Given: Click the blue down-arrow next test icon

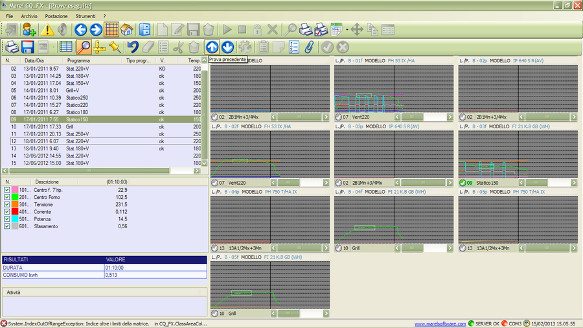Looking at the screenshot, I should click(x=227, y=47).
